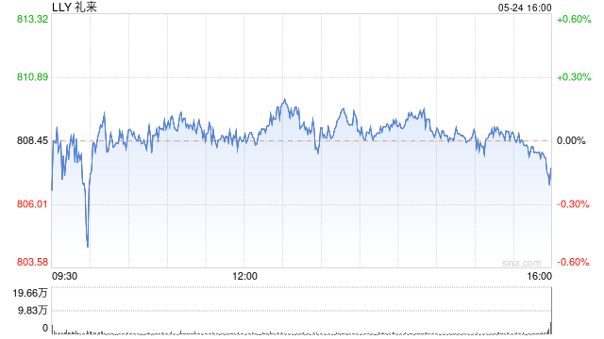Click the 810.89 price axis label
Screen dimensions: 604x339
(x=32, y=77)
